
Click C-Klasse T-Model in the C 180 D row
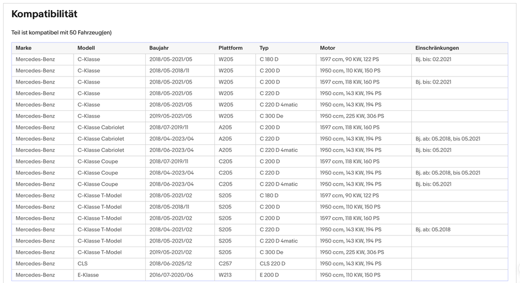coord(100,195)
